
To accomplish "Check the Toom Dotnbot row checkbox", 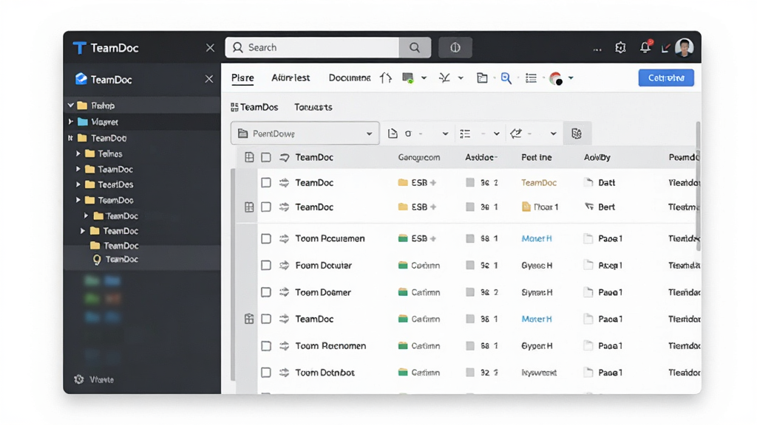I will [266, 373].
